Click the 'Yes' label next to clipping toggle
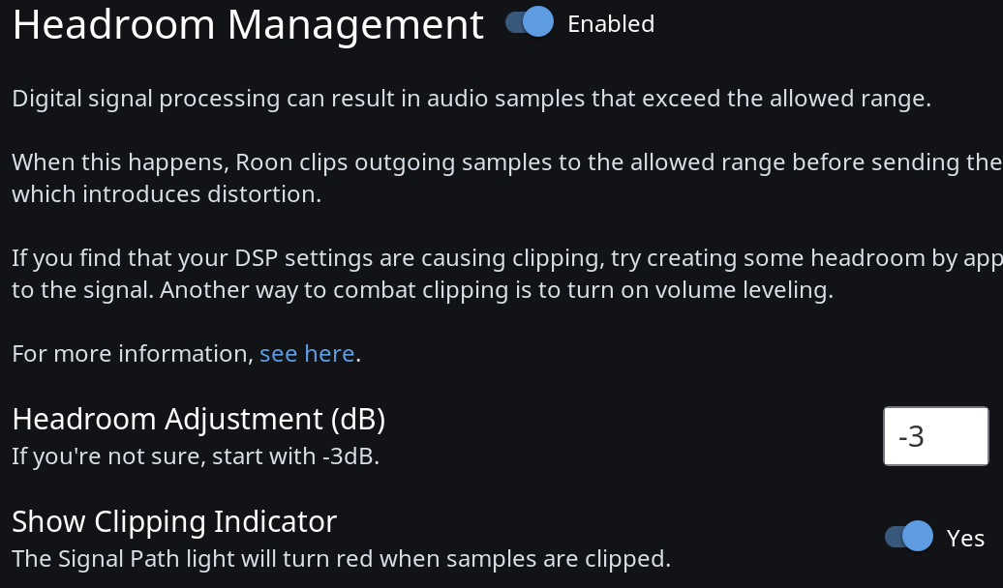This screenshot has width=1003, height=588. [x=965, y=538]
